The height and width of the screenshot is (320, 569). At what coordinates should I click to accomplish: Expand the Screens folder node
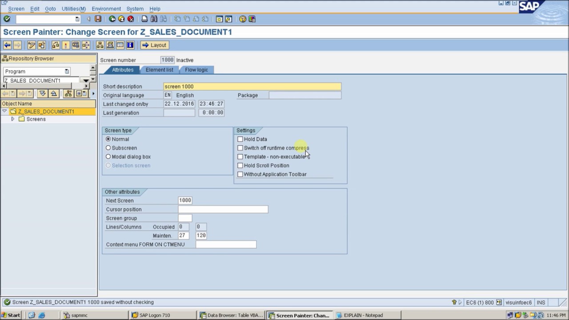pos(12,119)
